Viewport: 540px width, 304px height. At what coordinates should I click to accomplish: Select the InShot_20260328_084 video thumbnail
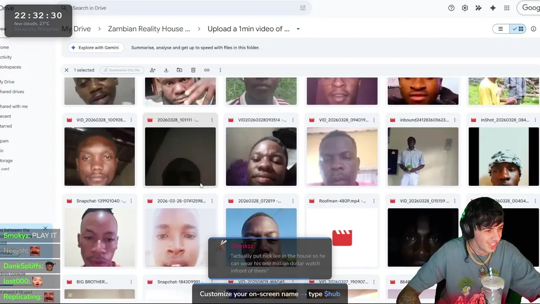click(x=504, y=157)
